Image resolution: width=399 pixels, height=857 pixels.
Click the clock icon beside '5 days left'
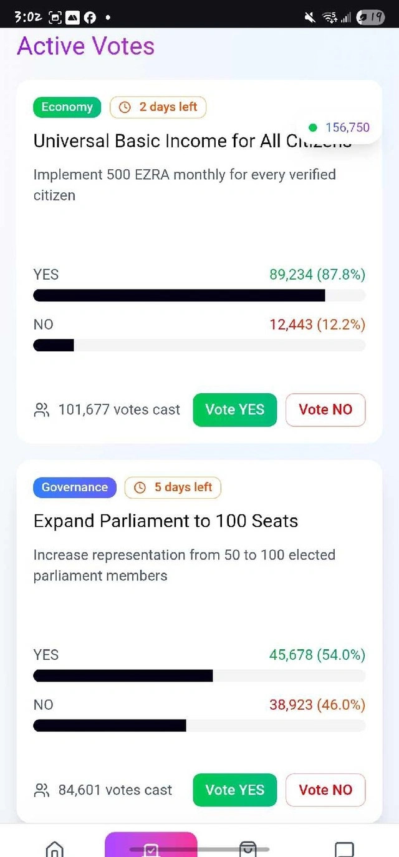(x=140, y=487)
